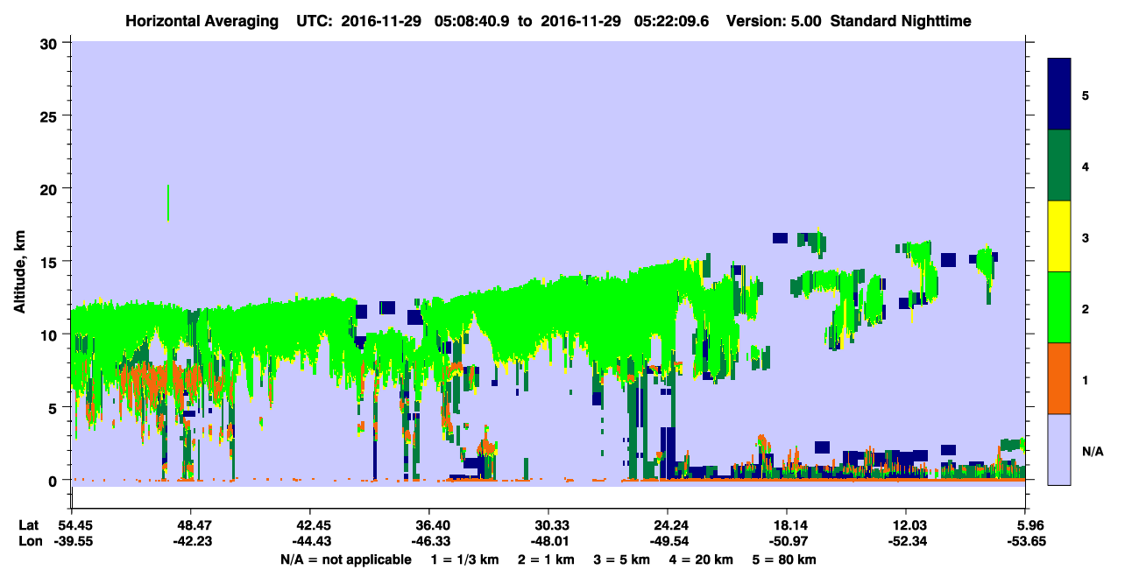This screenshot has height=584, width=1139.
Task: Click longitude value -50.97
Action: (x=787, y=541)
